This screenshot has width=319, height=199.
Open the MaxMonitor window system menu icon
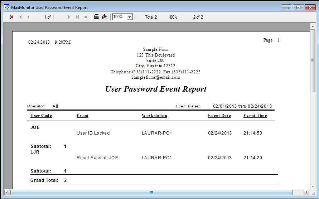tap(6, 7)
